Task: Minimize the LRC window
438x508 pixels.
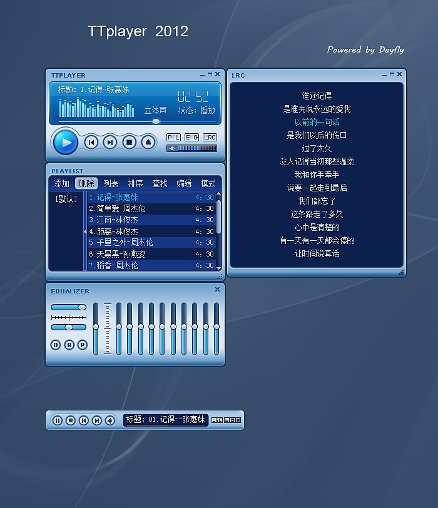Action: coord(385,75)
